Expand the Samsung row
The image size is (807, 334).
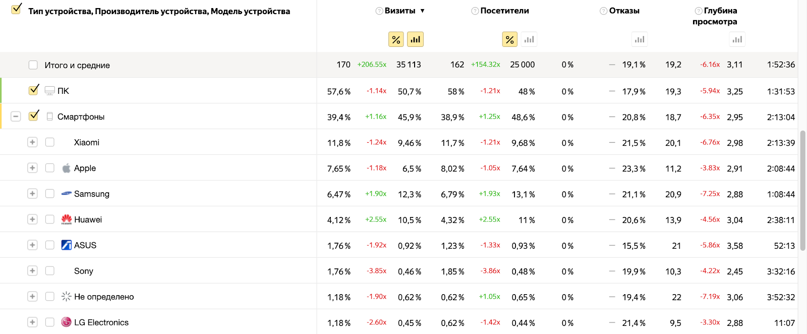click(x=32, y=194)
